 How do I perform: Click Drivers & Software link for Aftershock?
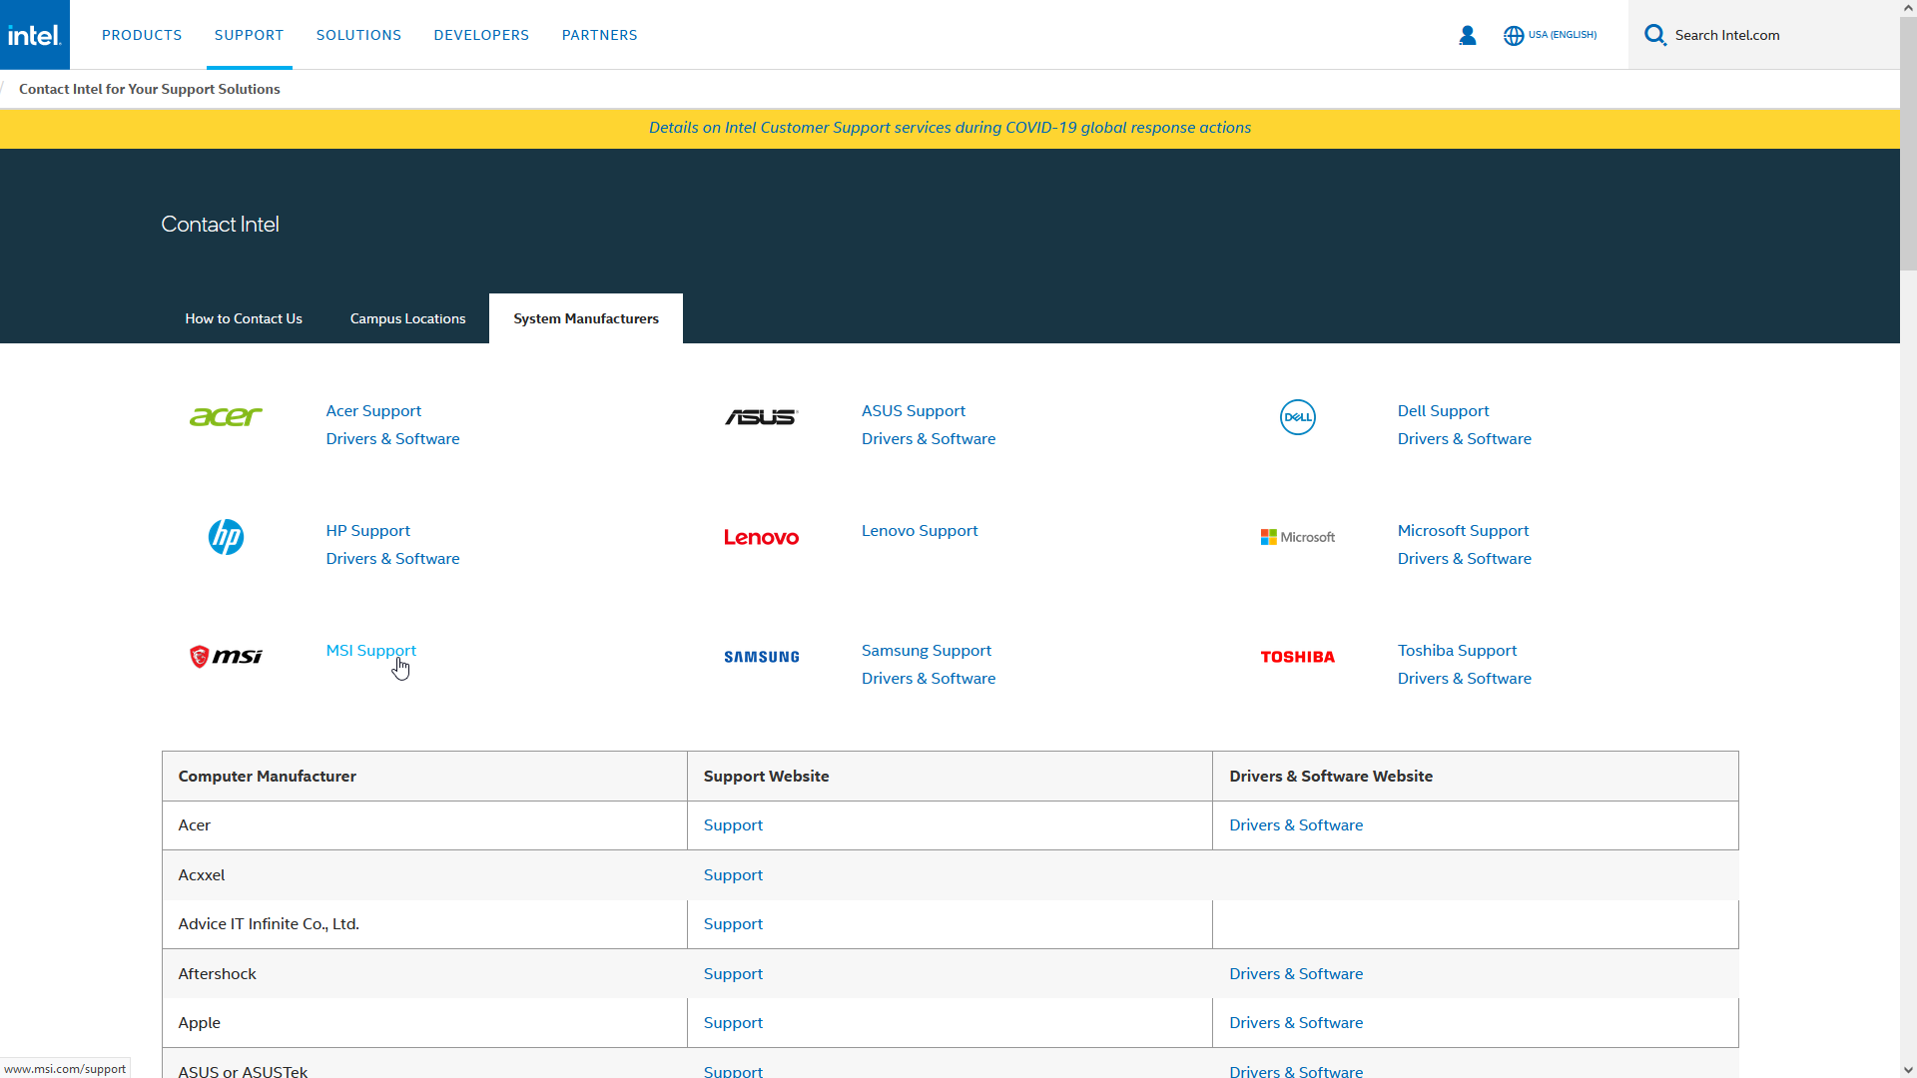(x=1295, y=973)
